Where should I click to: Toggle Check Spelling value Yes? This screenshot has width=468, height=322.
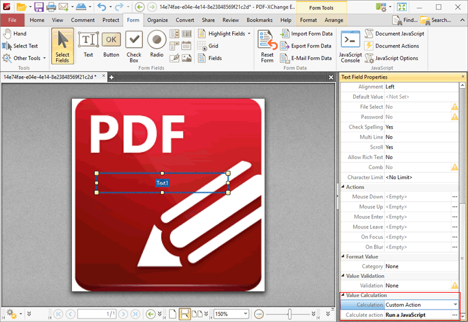[421, 127]
